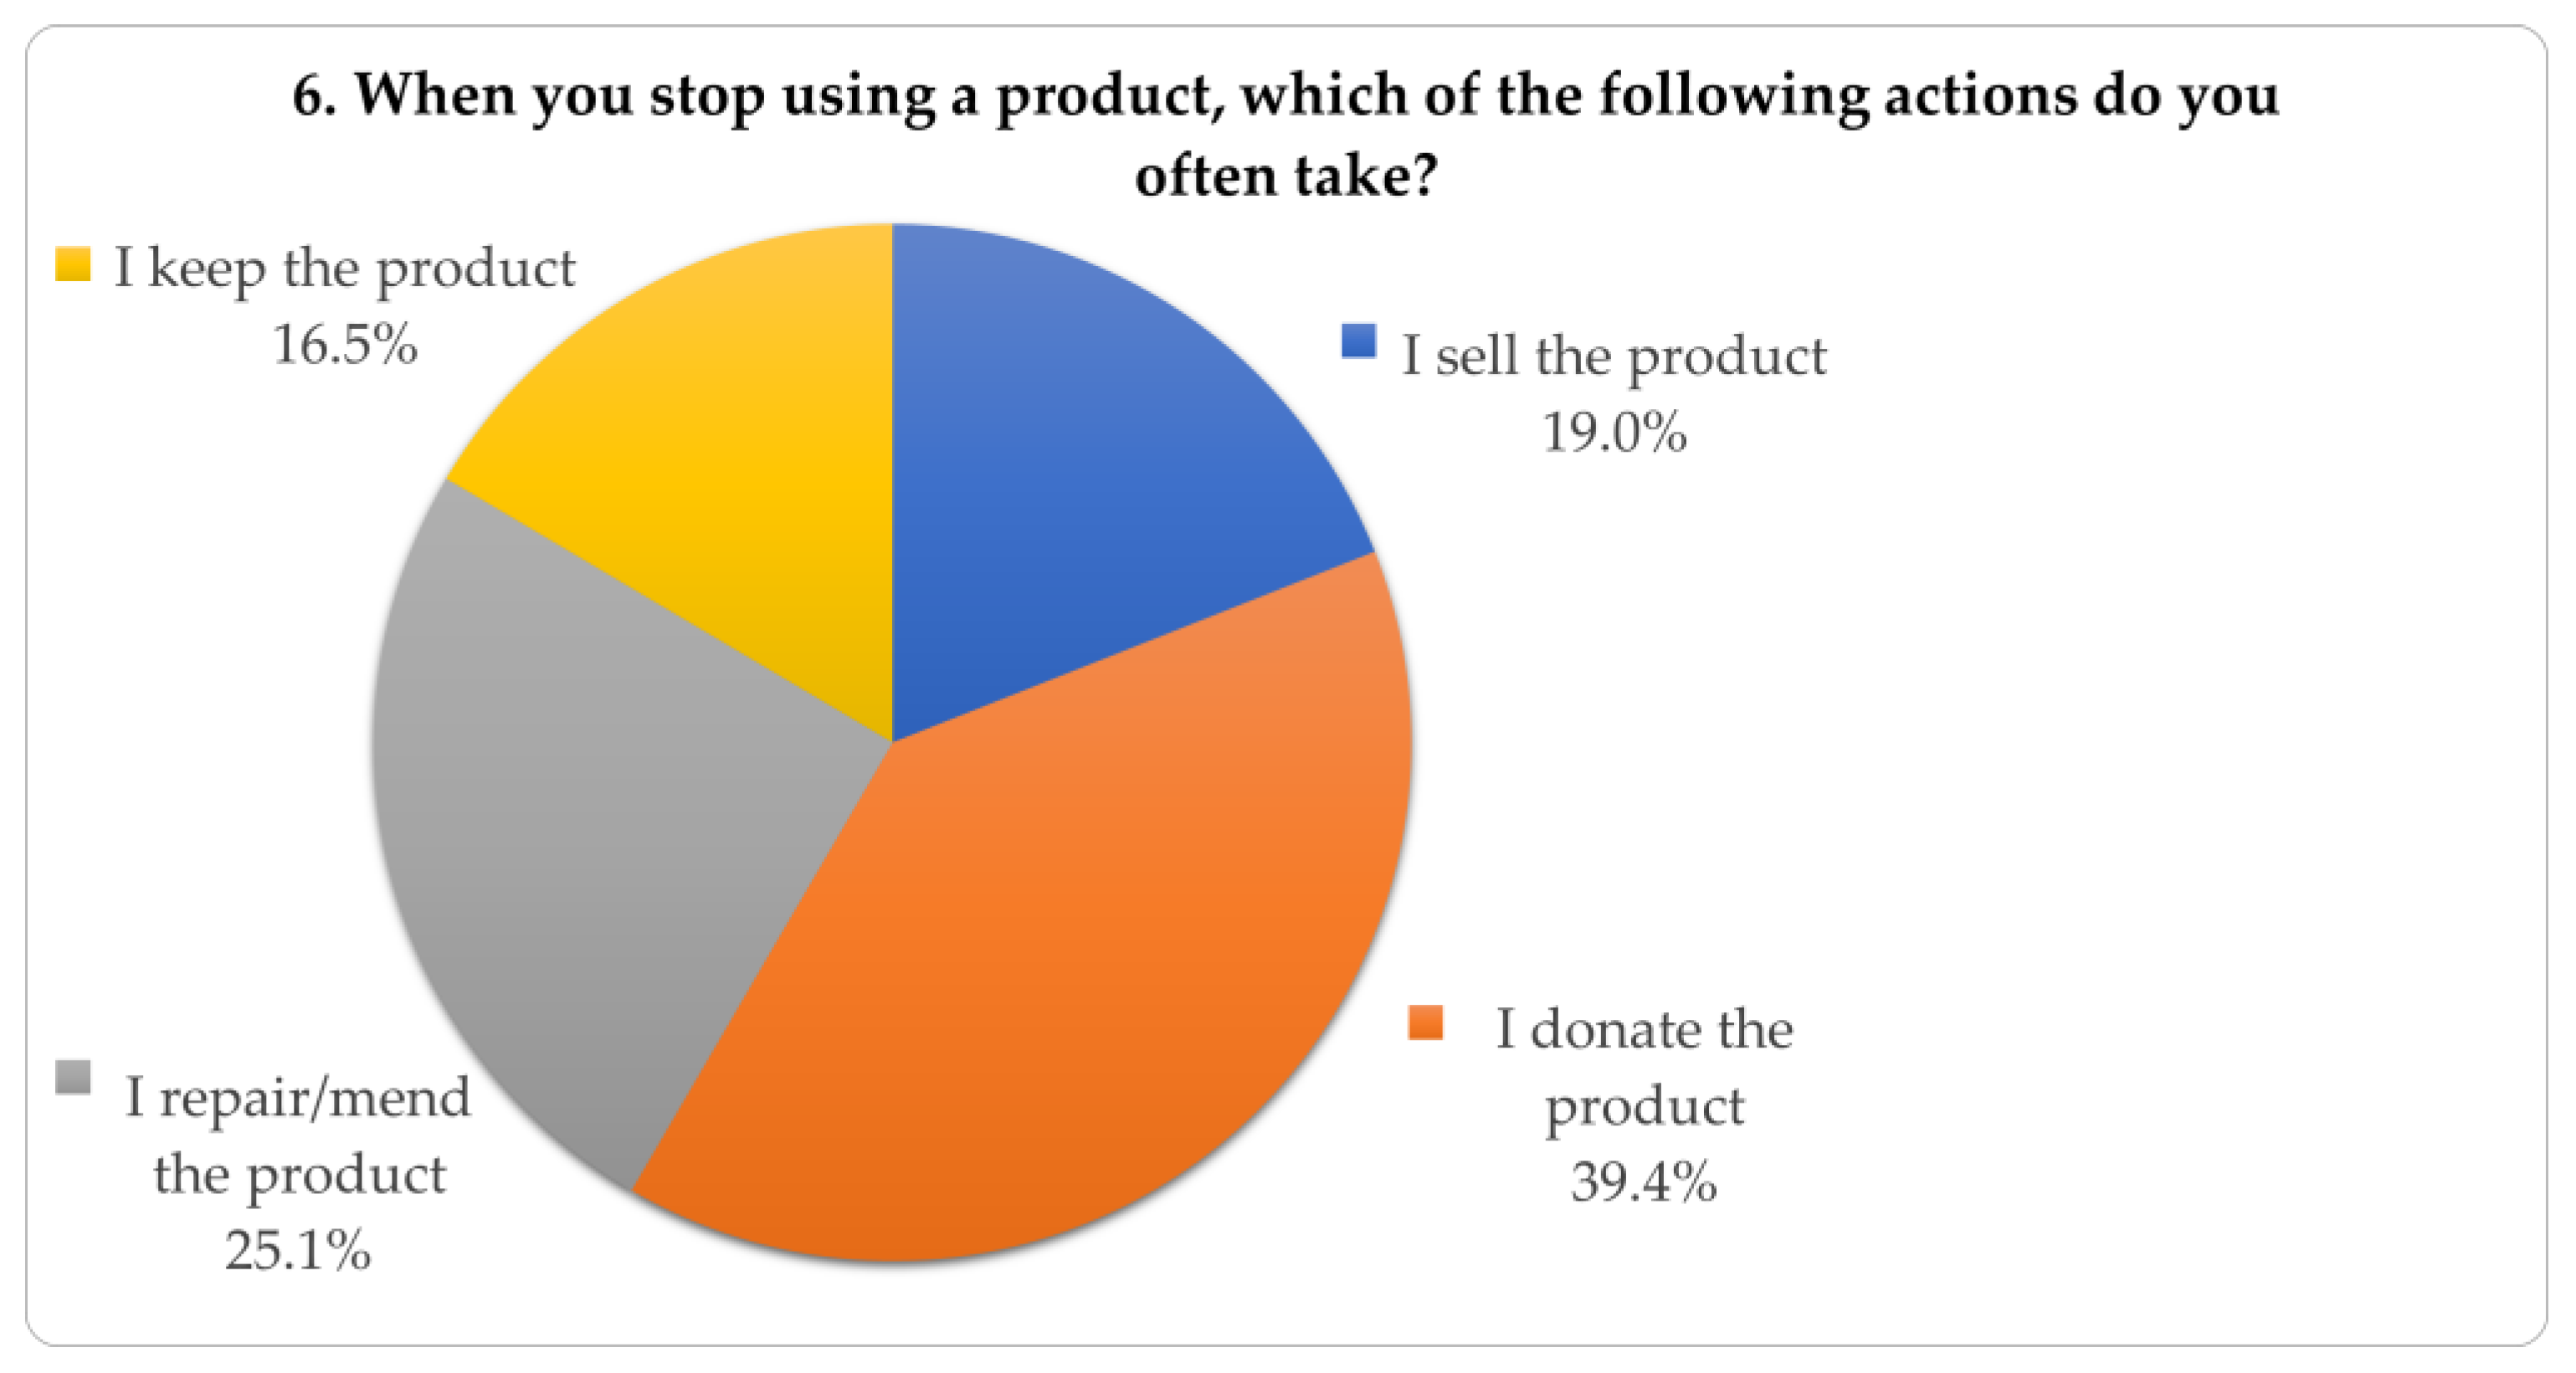Select the gray repair/mend legend swatch
2576x1373 pixels.
pos(73,1078)
